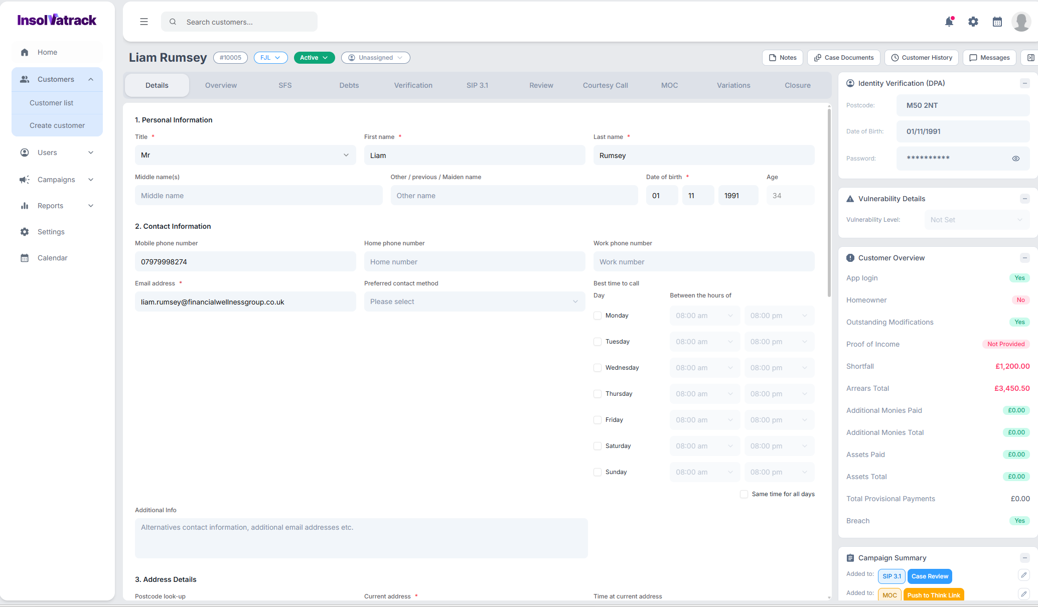Expand the Vulnerability Level dropdown
Screen dimensions: 1038x607
(x=976, y=220)
